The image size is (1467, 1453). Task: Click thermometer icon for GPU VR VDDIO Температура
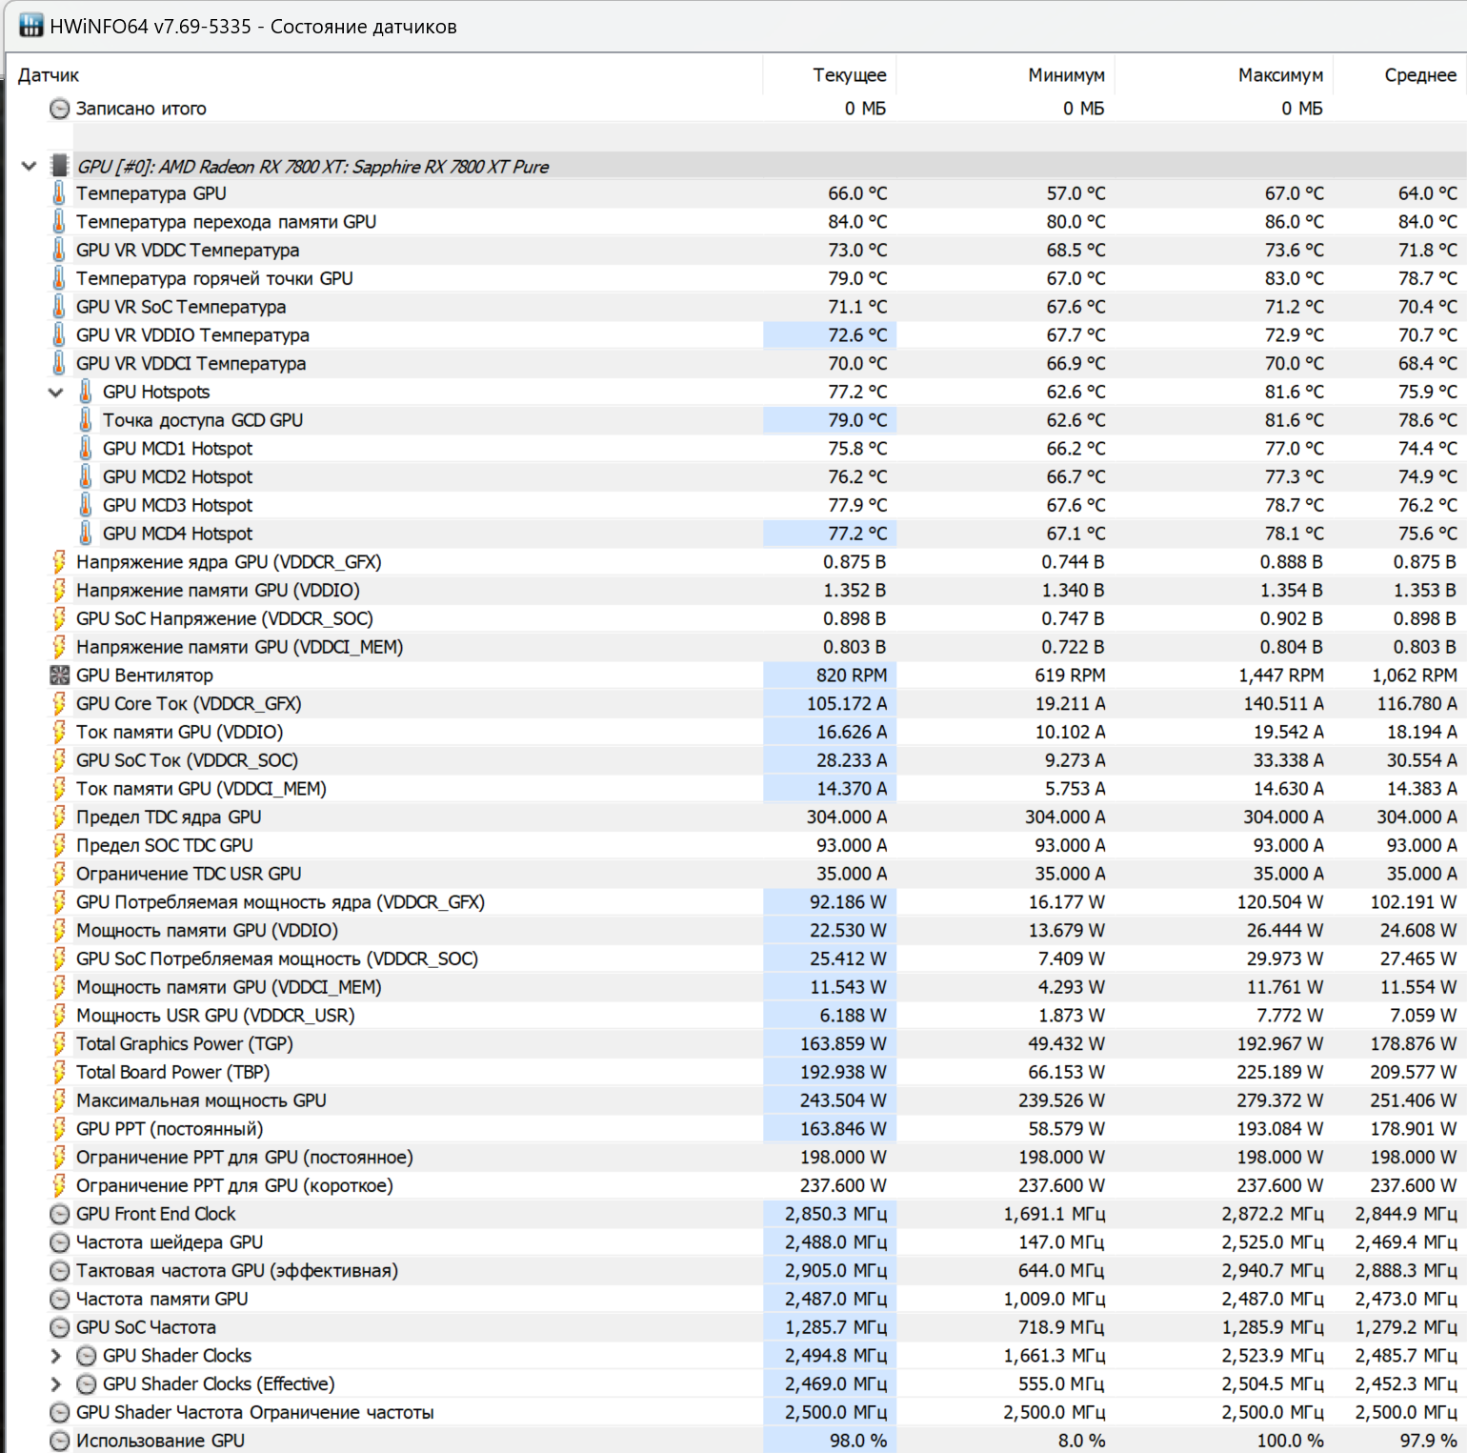59,335
